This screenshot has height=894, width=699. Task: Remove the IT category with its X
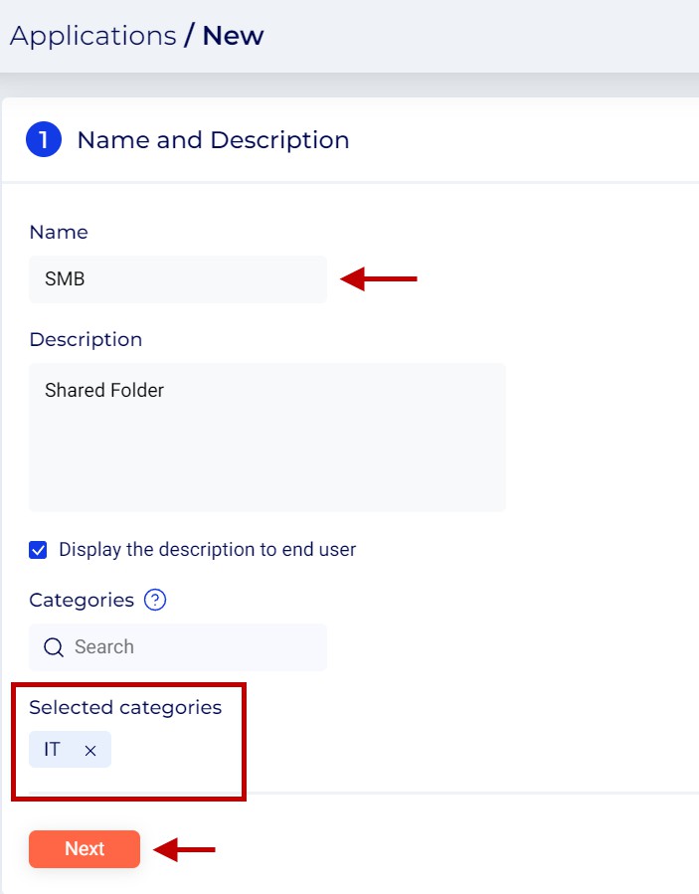pyautogui.click(x=90, y=751)
